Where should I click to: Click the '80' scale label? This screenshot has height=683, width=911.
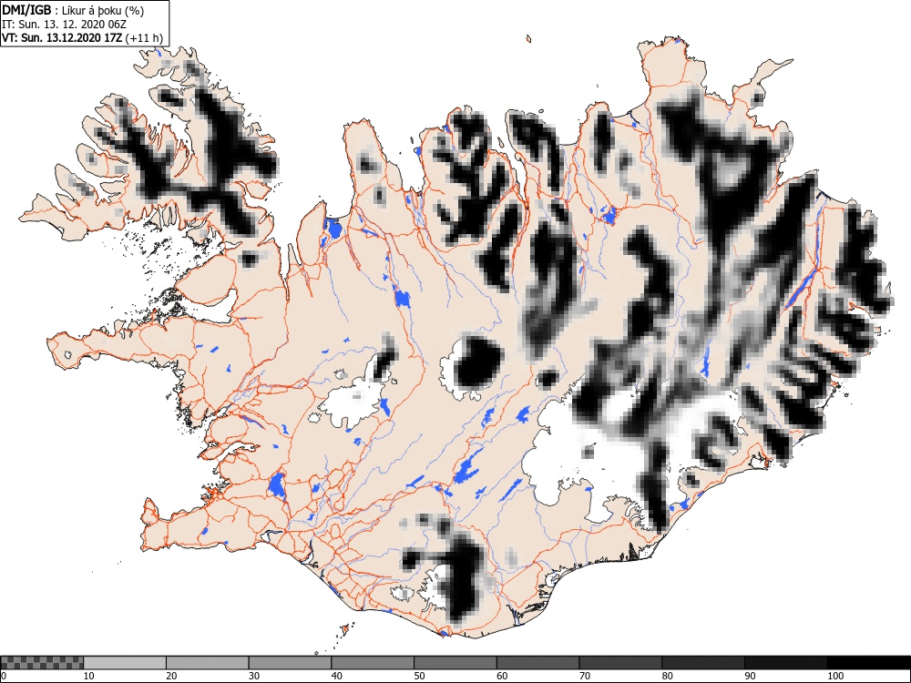(x=667, y=676)
